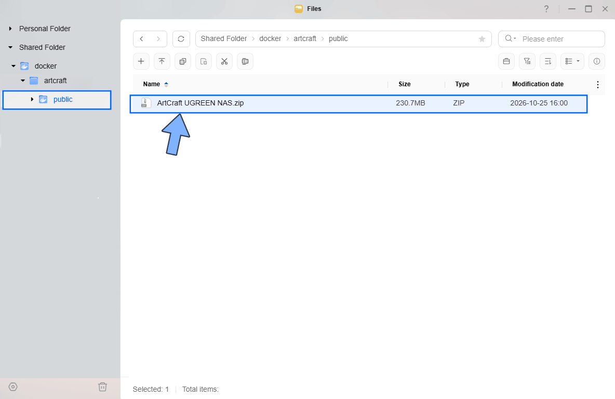Image resolution: width=615 pixels, height=399 pixels.
Task: Expand the Personal Folder tree arrow
Action: [10, 29]
